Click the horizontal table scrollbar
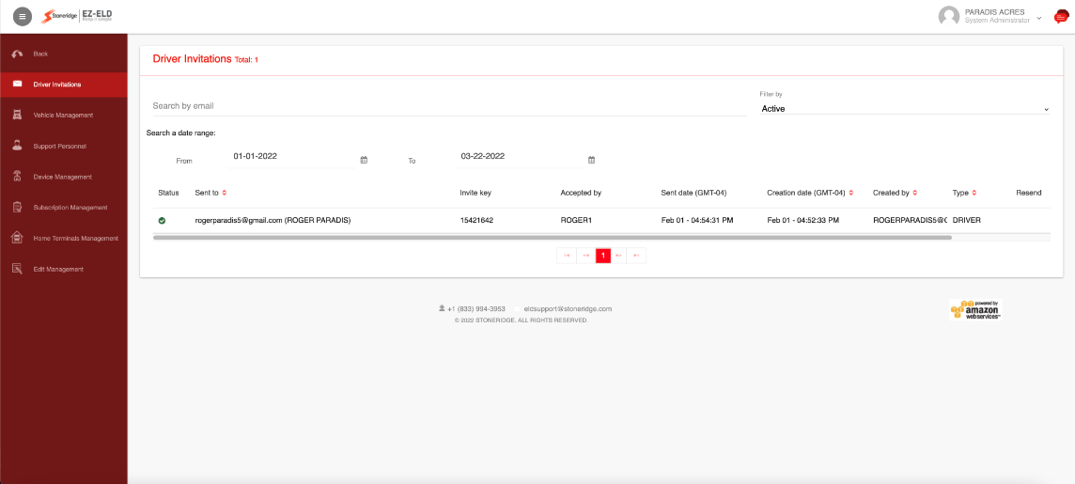This screenshot has width=1075, height=484. (553, 237)
